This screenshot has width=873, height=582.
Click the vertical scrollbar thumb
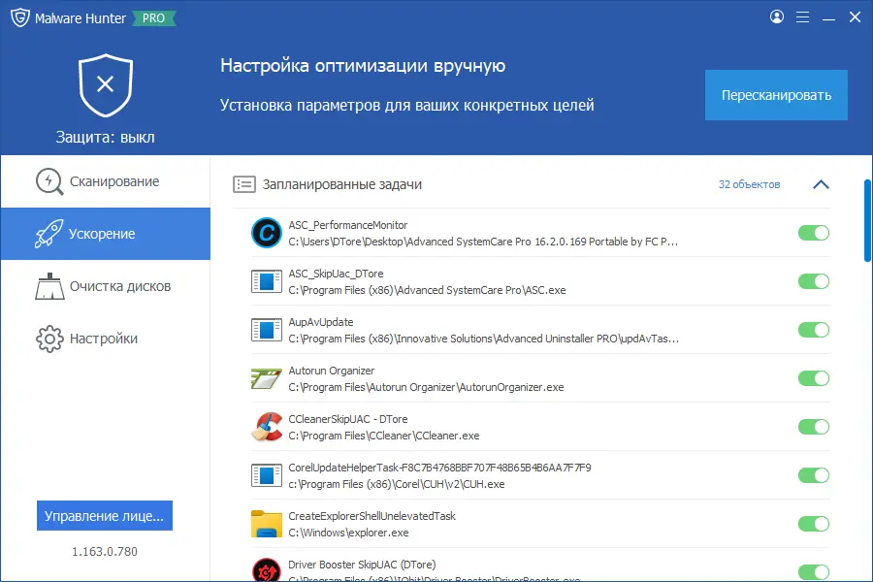867,220
